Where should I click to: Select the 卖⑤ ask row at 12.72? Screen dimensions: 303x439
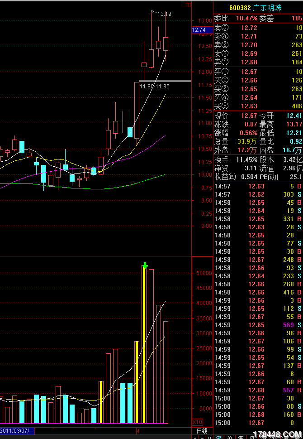[258, 28]
